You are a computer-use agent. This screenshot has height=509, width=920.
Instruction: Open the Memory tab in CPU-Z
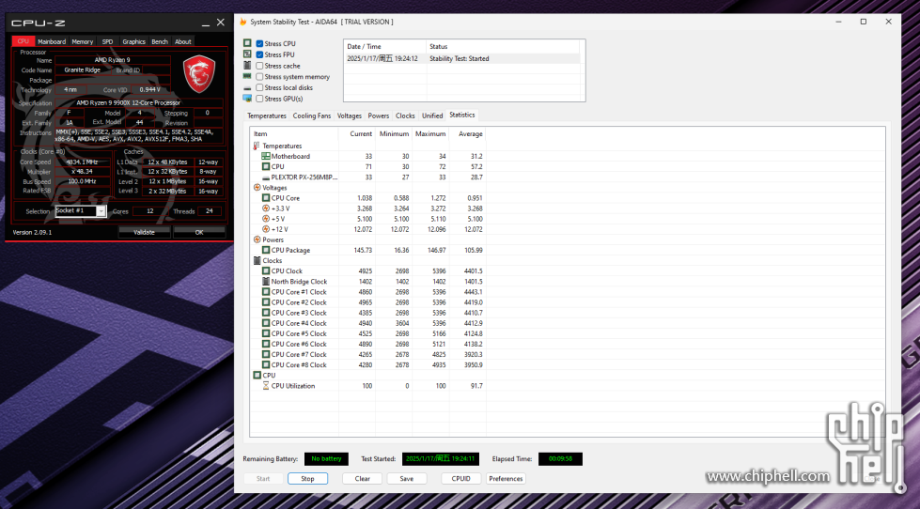[82, 41]
